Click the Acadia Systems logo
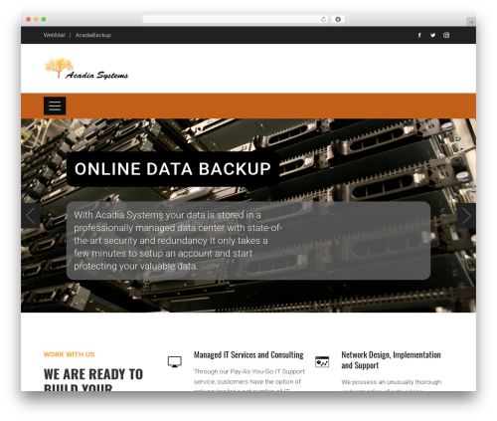The width and height of the screenshot is (497, 421). point(86,69)
